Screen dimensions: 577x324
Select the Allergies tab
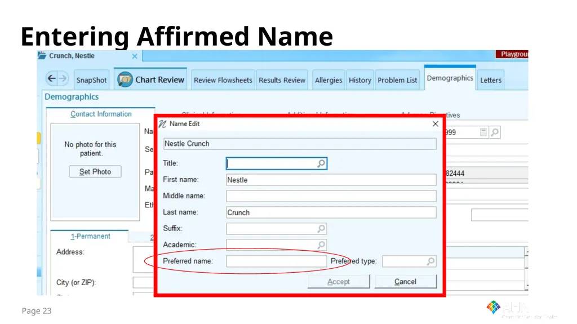coord(329,80)
